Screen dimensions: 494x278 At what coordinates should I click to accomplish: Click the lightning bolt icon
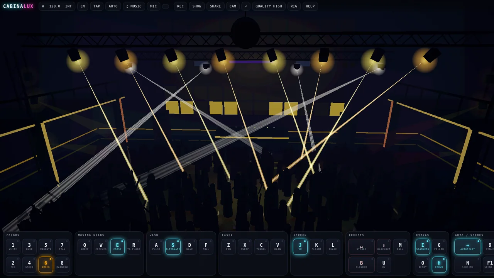coord(246,6)
